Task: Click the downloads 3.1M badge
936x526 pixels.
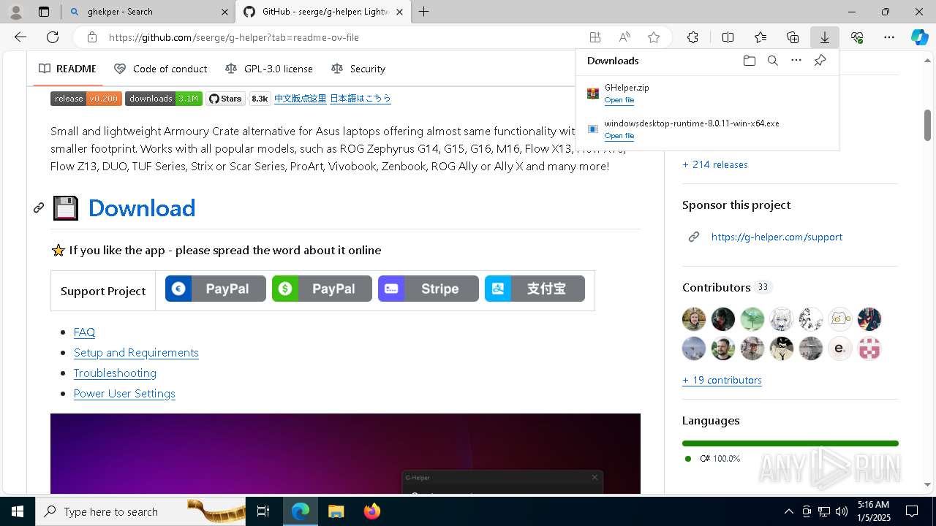Action: click(164, 99)
